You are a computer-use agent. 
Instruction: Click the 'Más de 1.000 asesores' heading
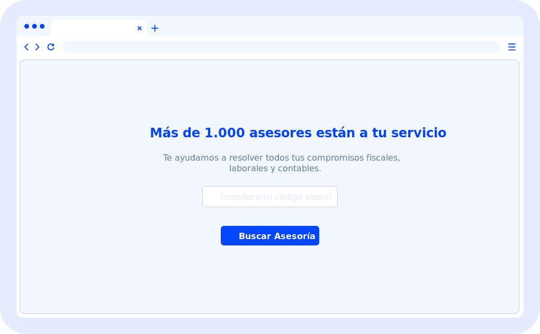pyautogui.click(x=298, y=133)
